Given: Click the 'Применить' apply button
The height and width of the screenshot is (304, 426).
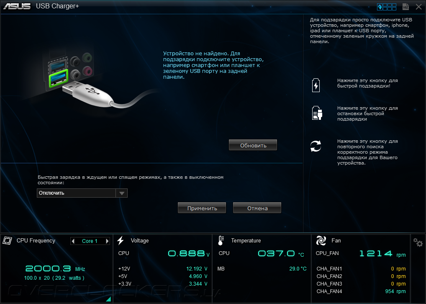Looking at the screenshot, I should pos(202,208).
